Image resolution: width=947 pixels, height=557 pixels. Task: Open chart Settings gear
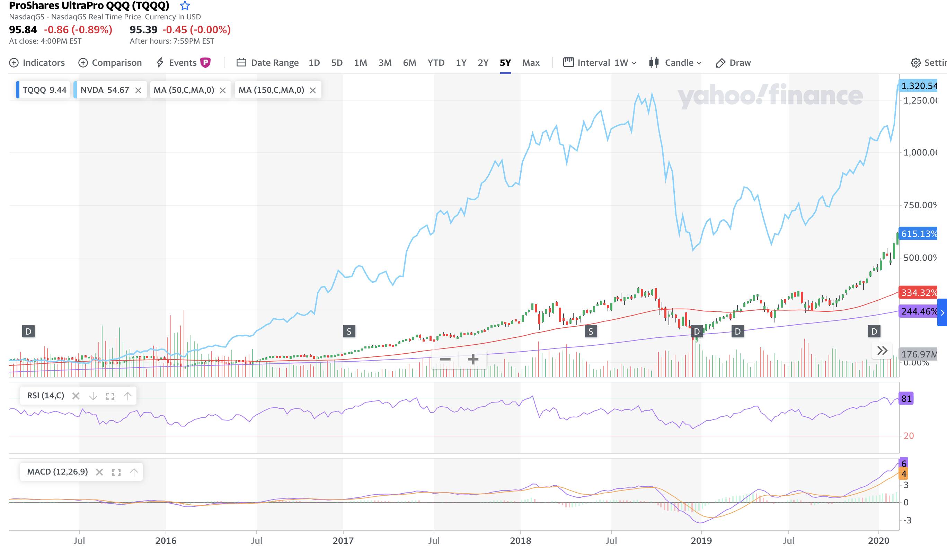point(915,63)
